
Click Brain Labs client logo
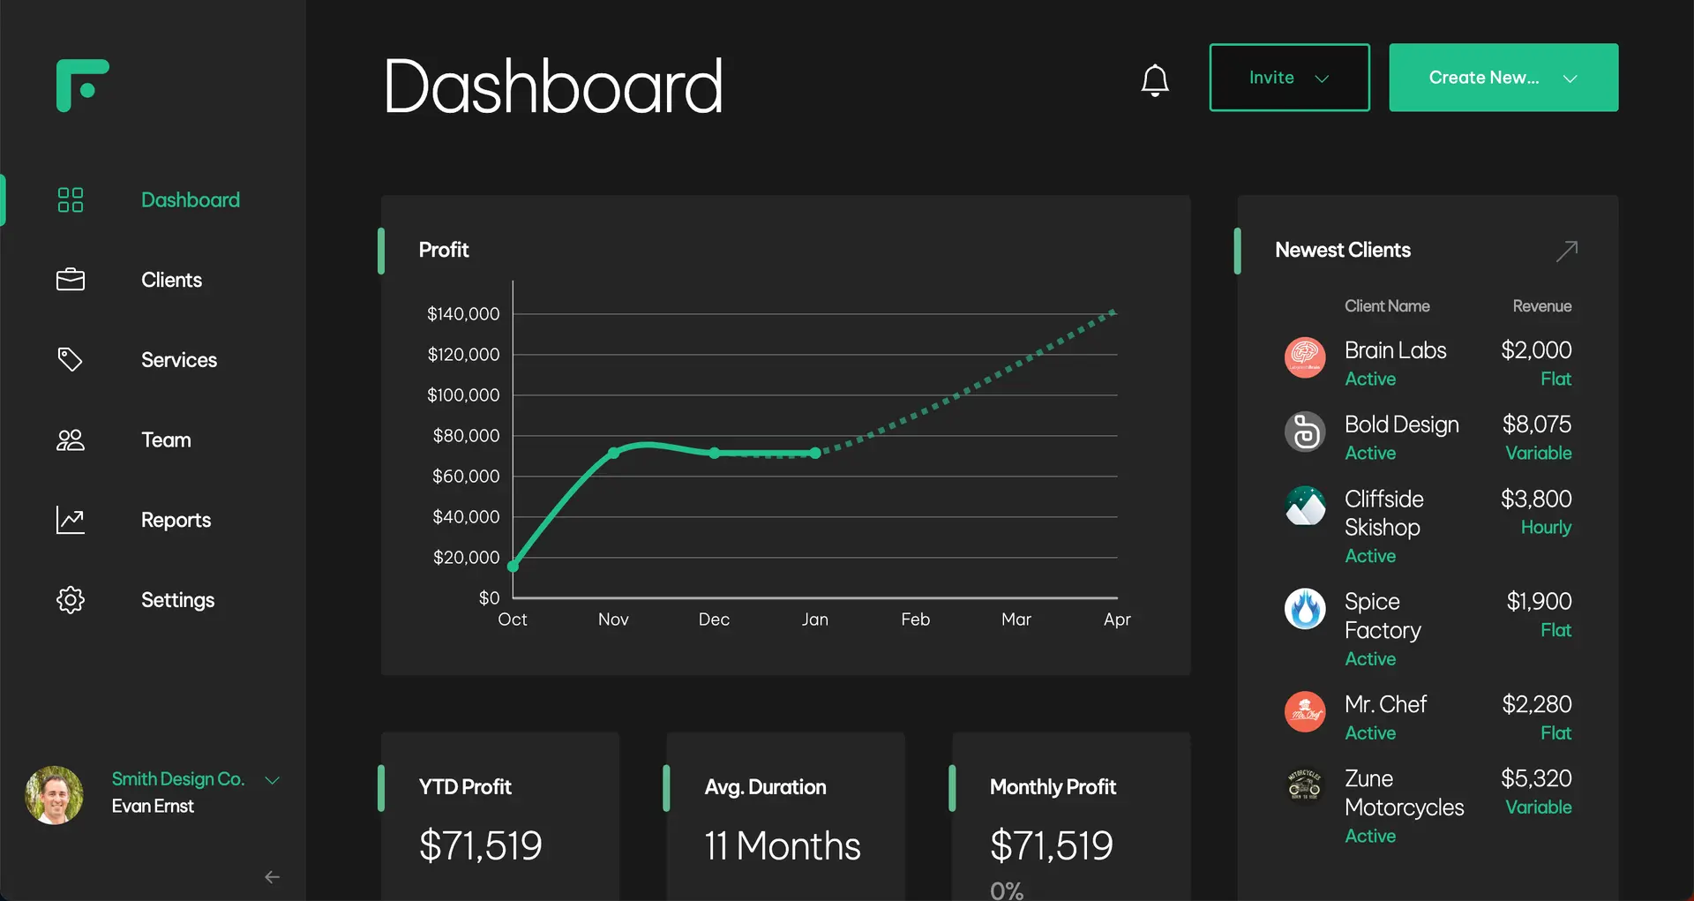[x=1305, y=357]
